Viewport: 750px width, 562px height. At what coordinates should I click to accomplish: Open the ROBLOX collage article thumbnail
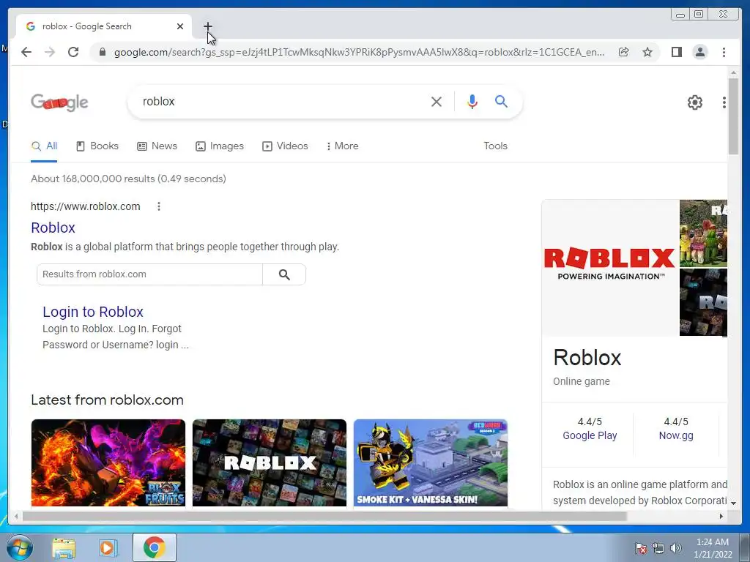click(x=270, y=462)
